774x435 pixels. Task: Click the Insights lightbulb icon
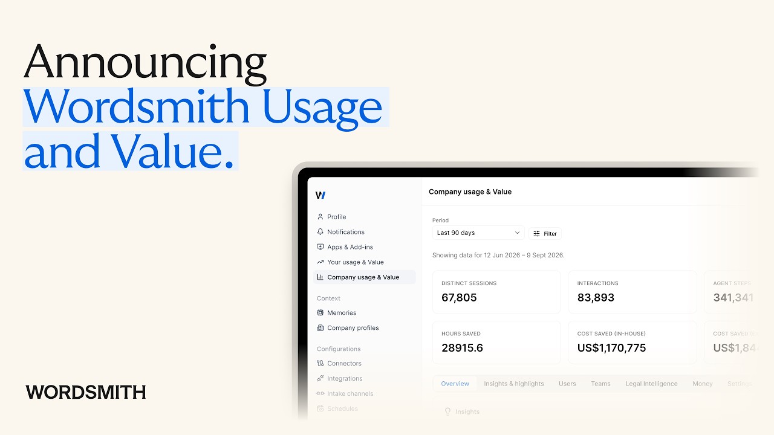(448, 411)
